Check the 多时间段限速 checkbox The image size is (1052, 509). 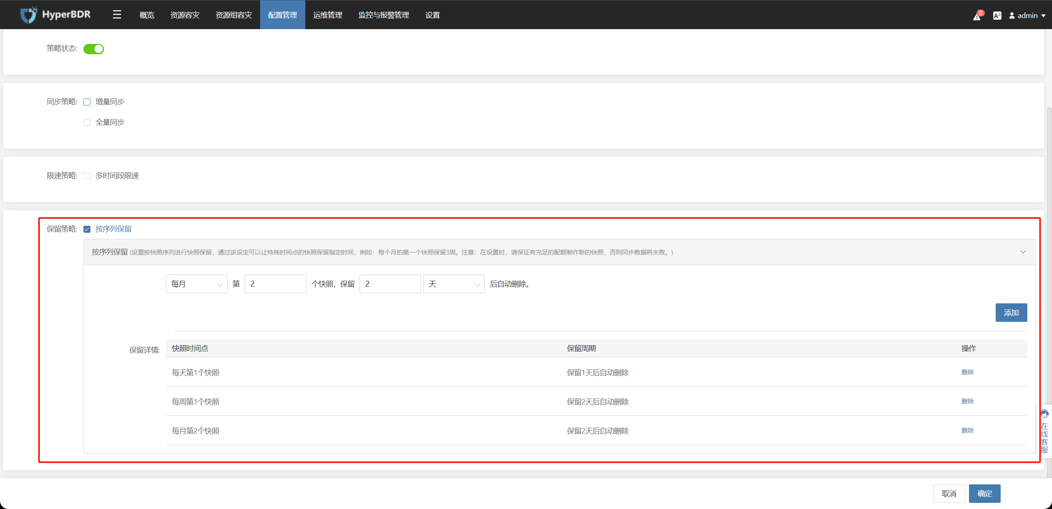click(87, 176)
